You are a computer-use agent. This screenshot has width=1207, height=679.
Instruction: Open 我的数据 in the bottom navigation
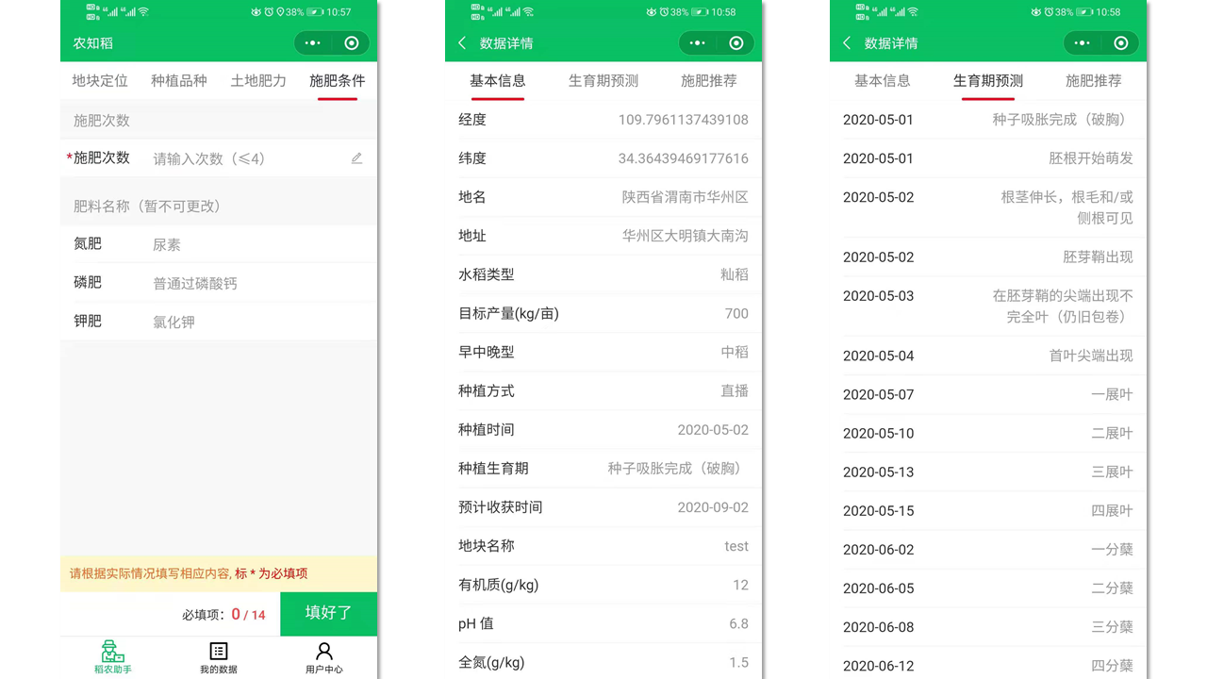(x=219, y=657)
